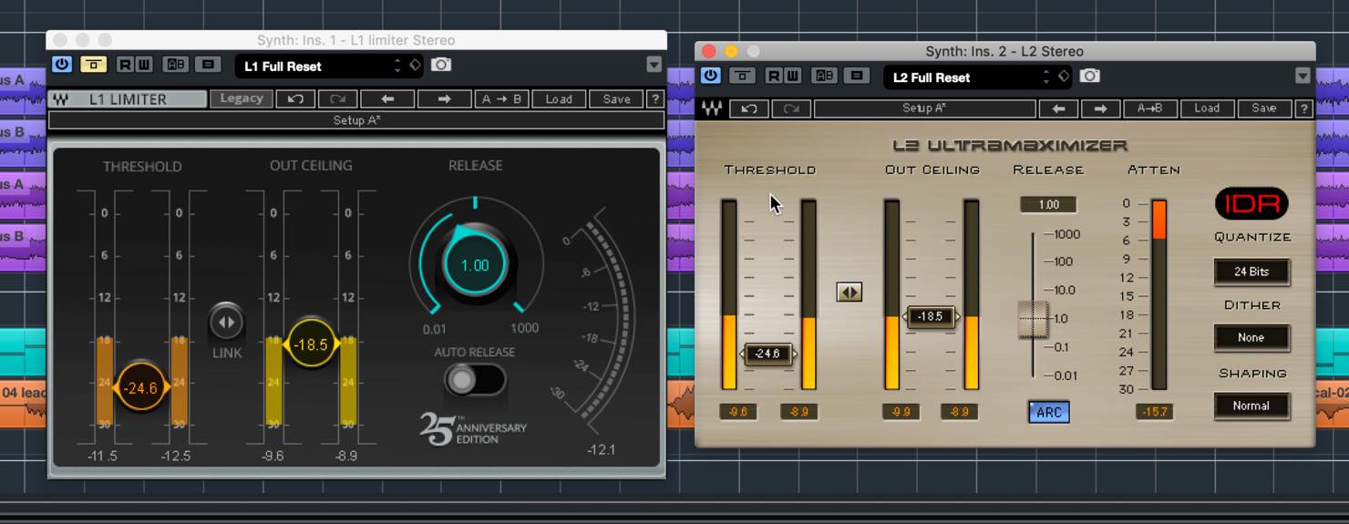This screenshot has height=524, width=1349.
Task: Click the camera snapshot icon in L2 window
Action: pos(1090,77)
